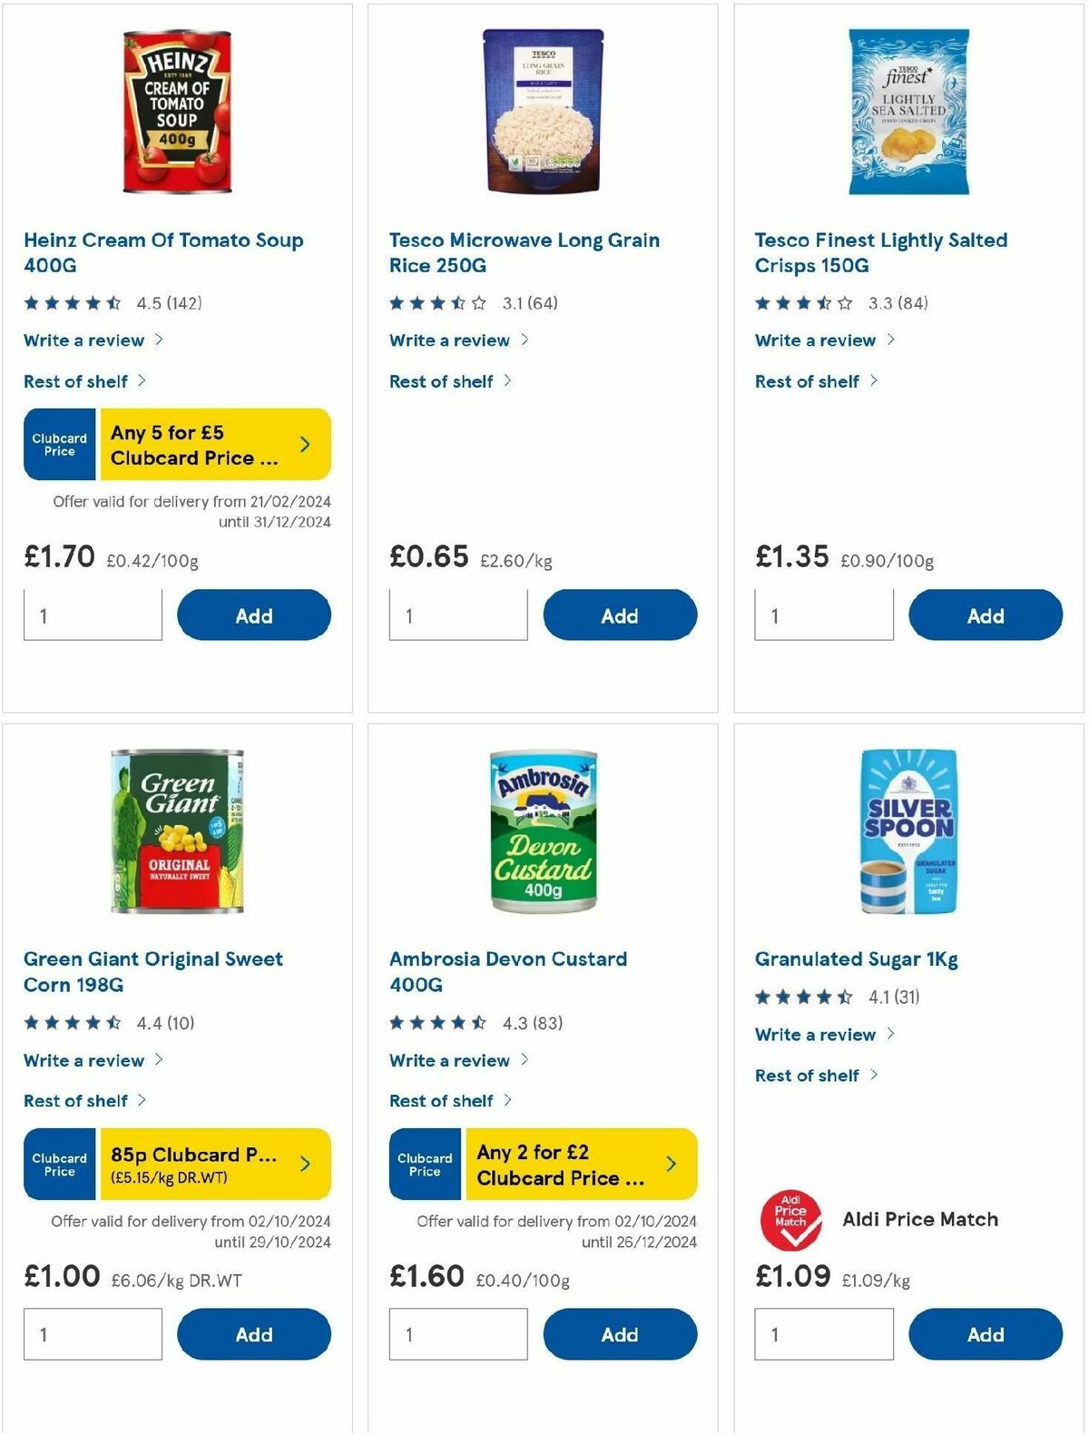Add Heinz Cream Of Tomato Soup to basket
This screenshot has width=1089, height=1435.
(255, 614)
